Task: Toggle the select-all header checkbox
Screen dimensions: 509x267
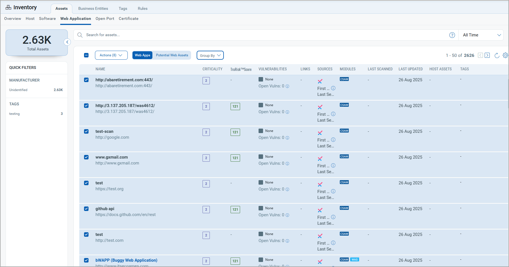Action: (86, 55)
